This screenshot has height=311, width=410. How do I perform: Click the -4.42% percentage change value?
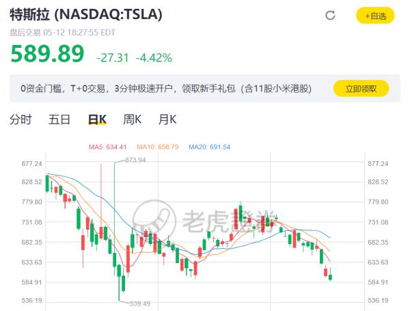[153, 57]
